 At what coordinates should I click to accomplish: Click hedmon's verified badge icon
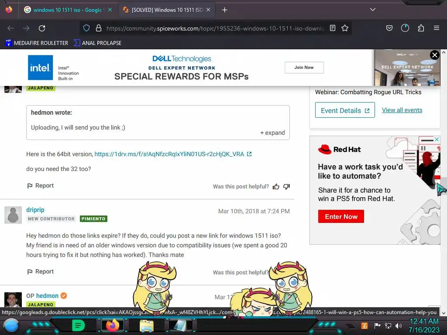64,296
